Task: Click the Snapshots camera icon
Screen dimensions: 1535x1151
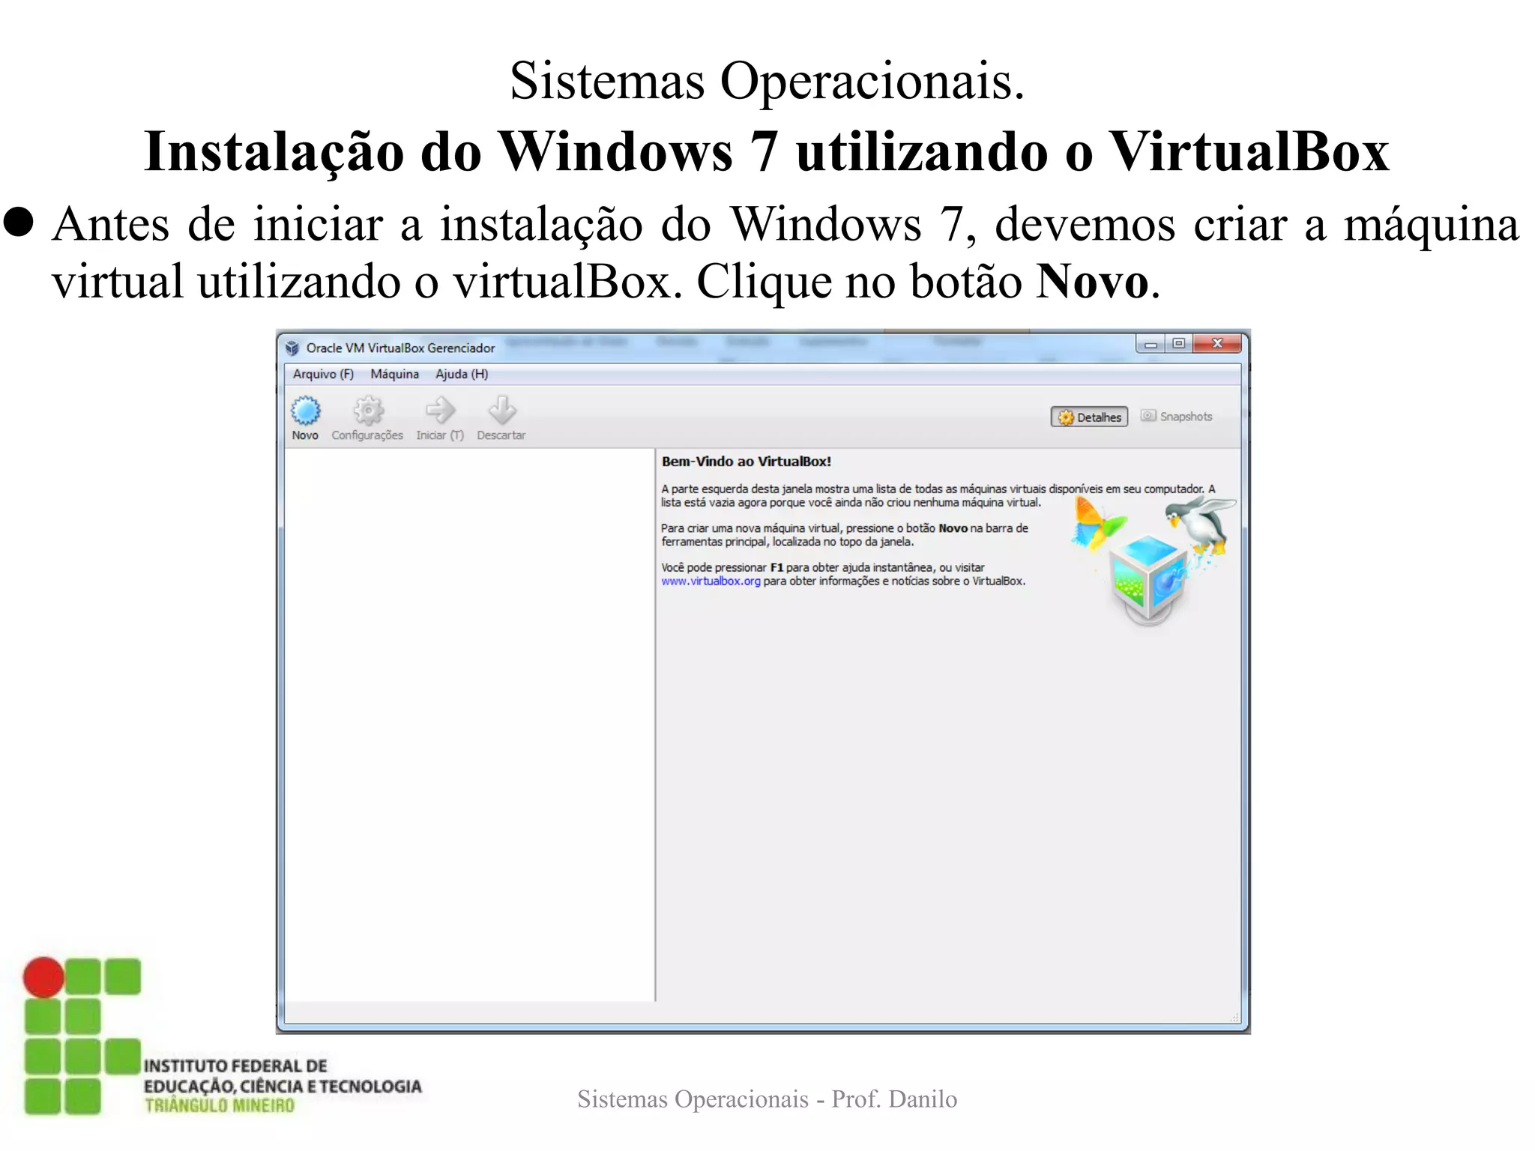Action: click(1148, 416)
